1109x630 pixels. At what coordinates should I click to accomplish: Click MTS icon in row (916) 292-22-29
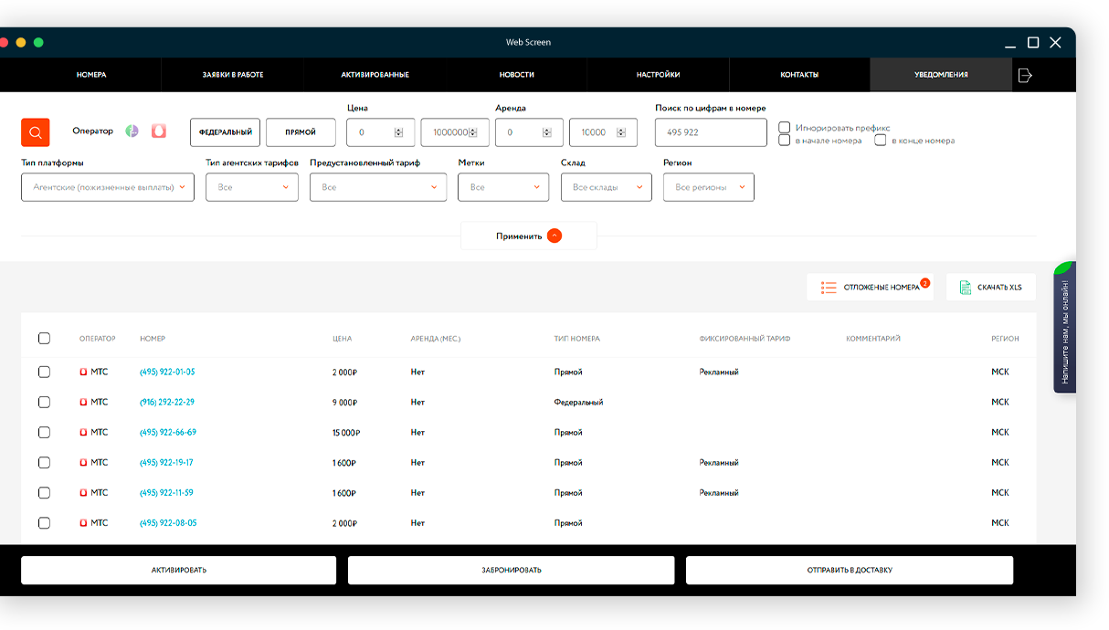pos(83,403)
